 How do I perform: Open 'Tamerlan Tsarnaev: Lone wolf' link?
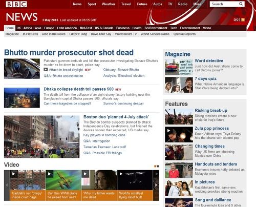click(x=104, y=147)
